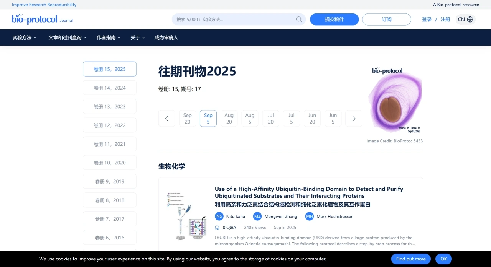The height and width of the screenshot is (267, 491).
Task: Click Mark Hochstrasser's MH avatar
Action: tap(309, 216)
